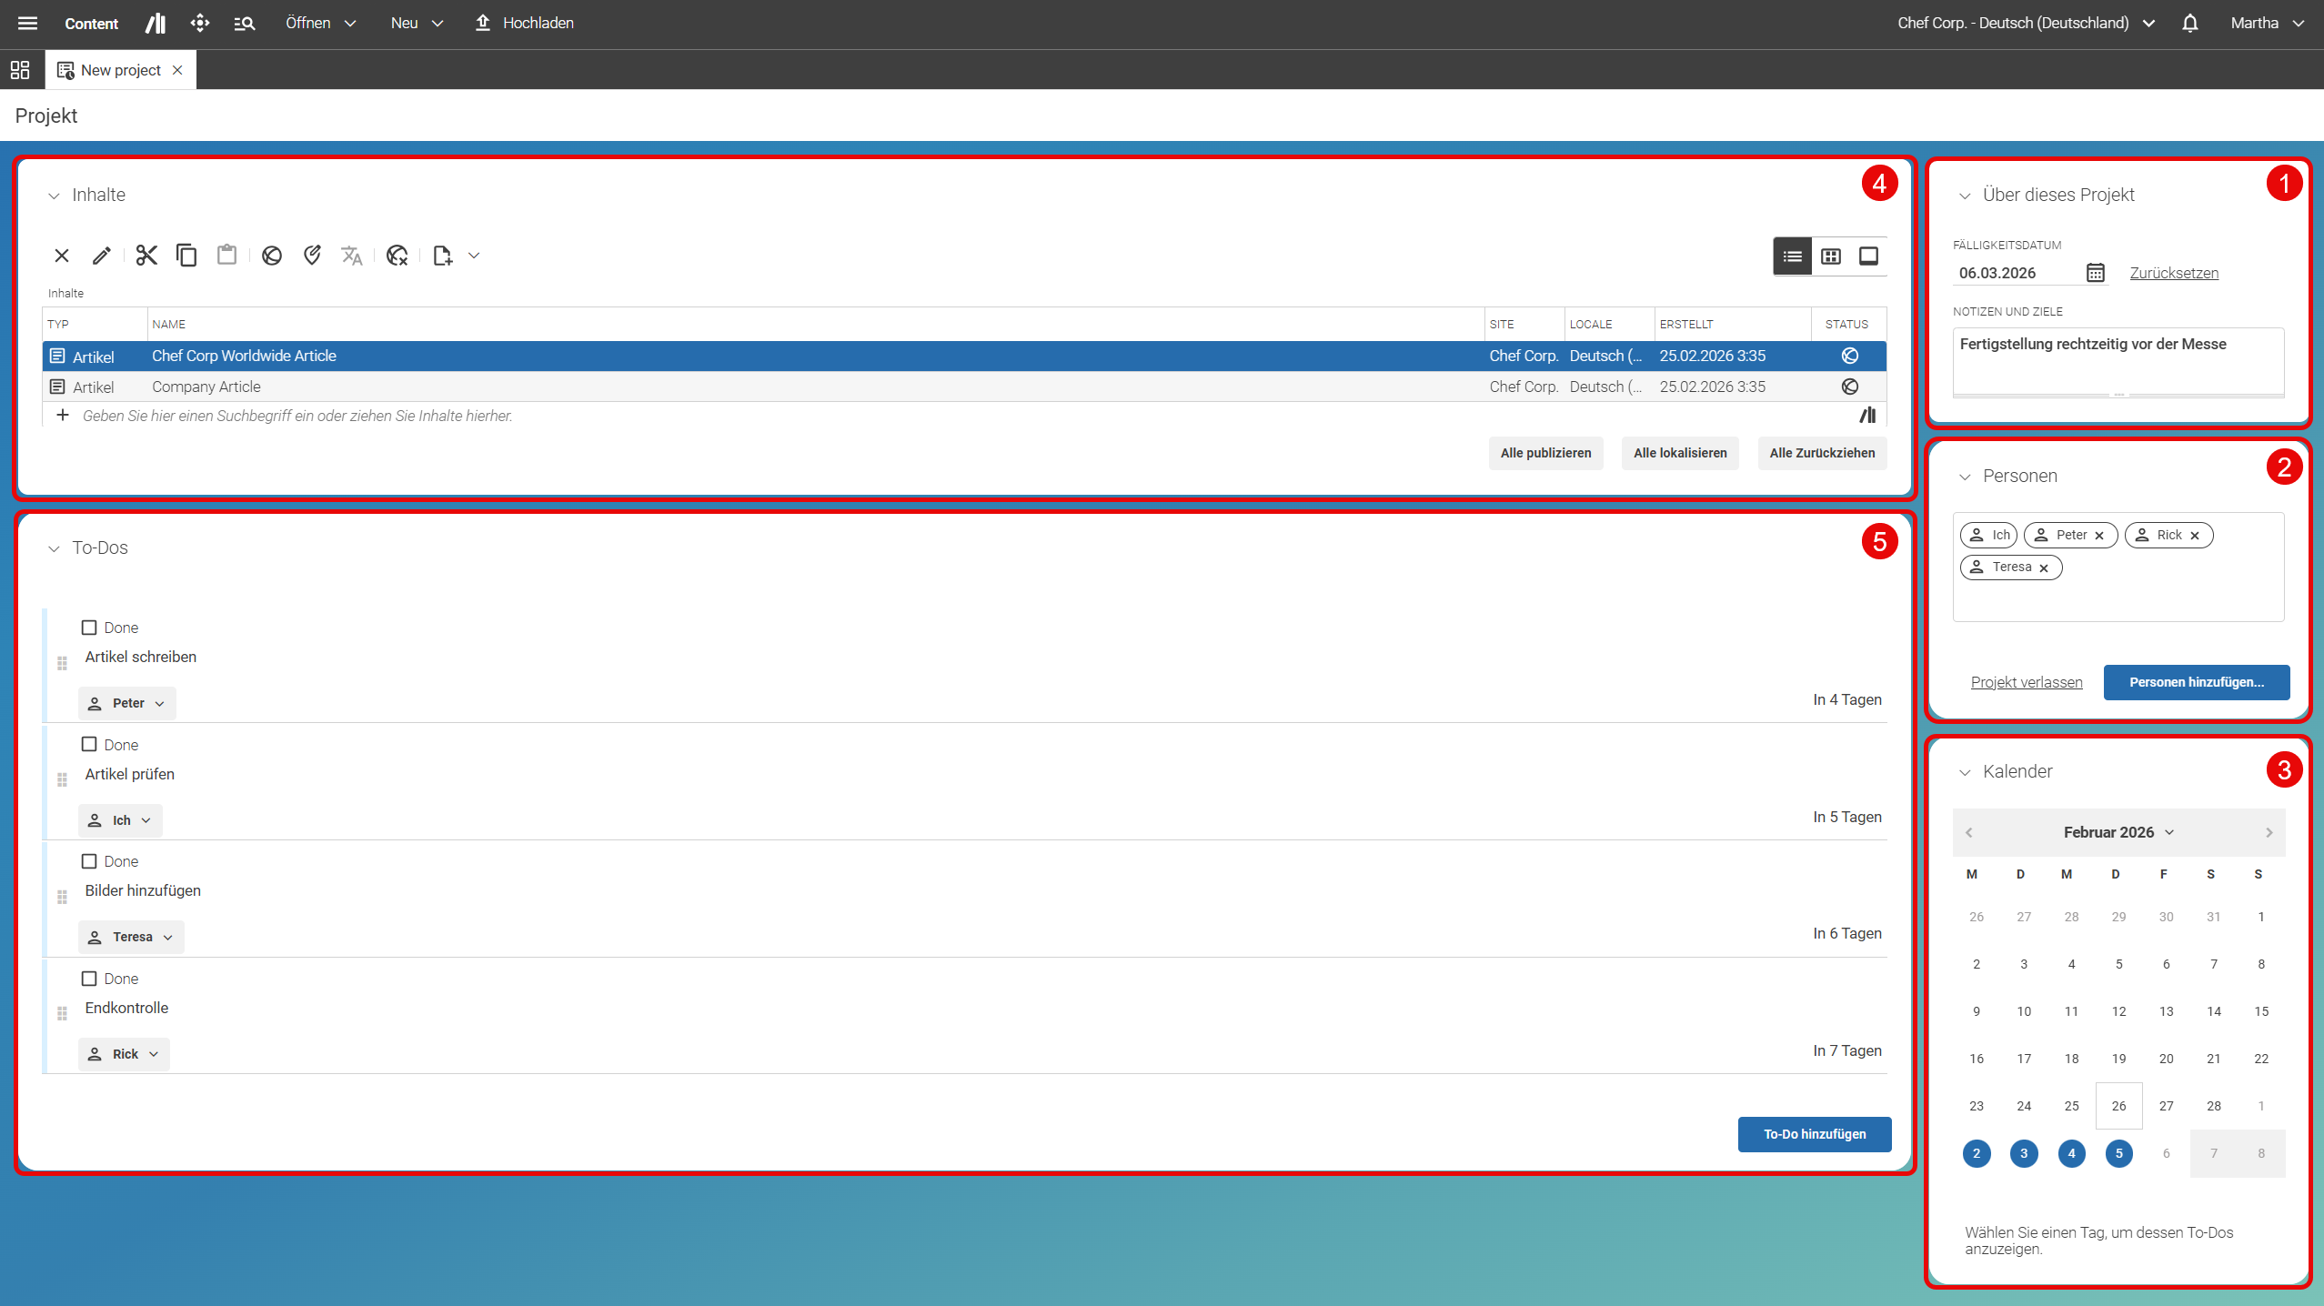Remove Rick from Personen

pyautogui.click(x=2195, y=536)
